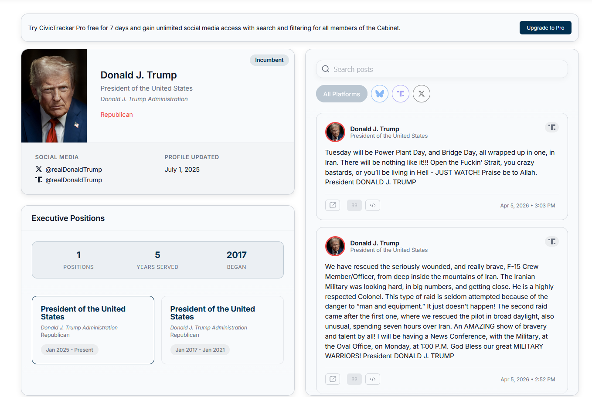Filter posts by Bluesky butterfly icon
This screenshot has width=592, height=397.
(379, 94)
